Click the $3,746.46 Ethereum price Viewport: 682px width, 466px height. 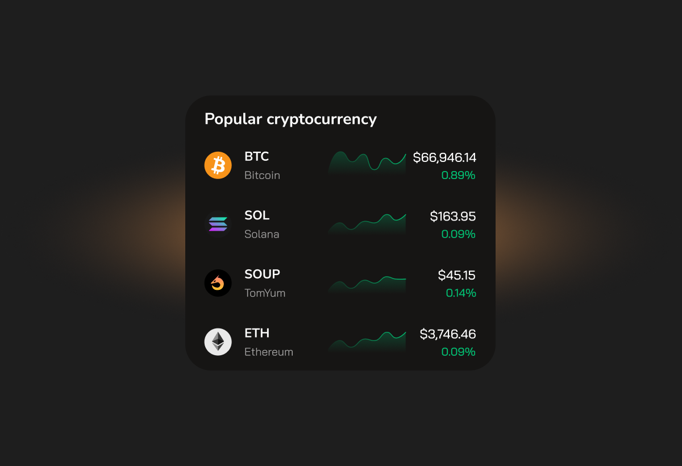[448, 334]
